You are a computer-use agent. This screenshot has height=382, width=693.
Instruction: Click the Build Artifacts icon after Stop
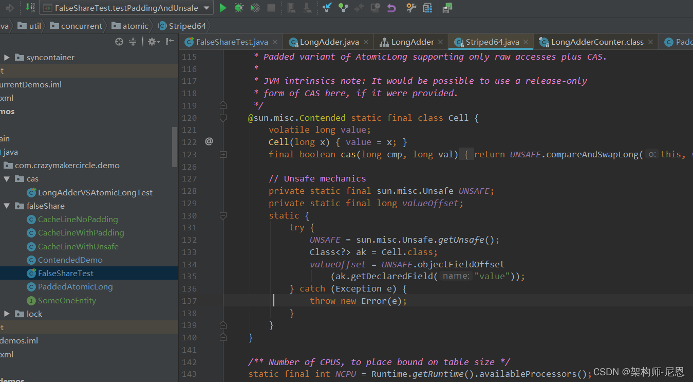(291, 8)
